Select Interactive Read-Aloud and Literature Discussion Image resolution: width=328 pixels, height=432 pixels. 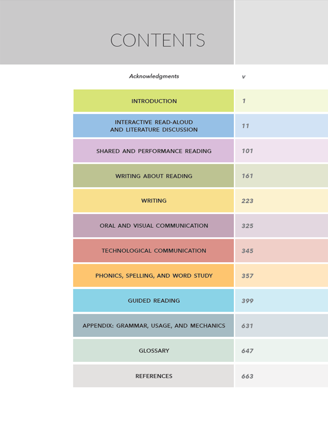click(154, 126)
